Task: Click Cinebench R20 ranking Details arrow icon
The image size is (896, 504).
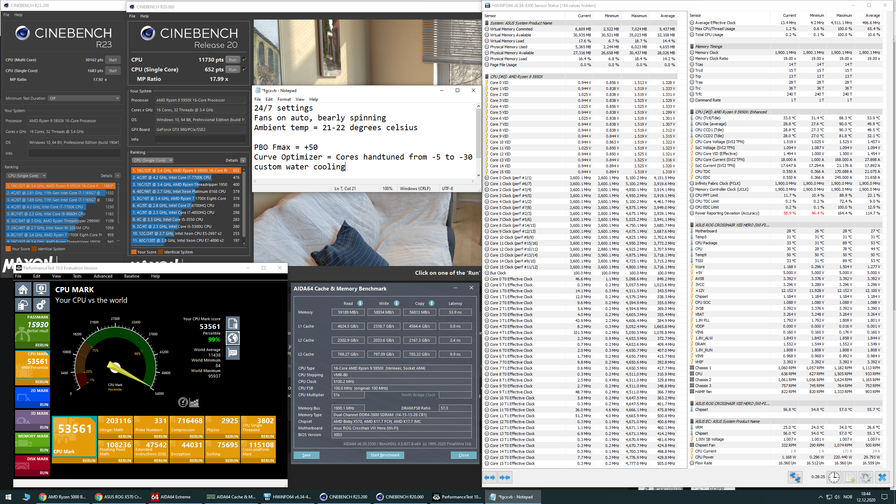Action: [243, 160]
